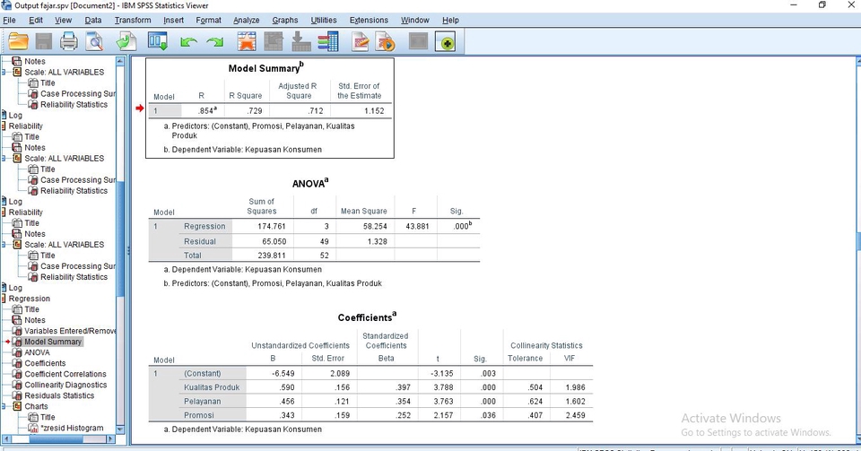Click the ANOVA item icon in outline

coord(17,352)
